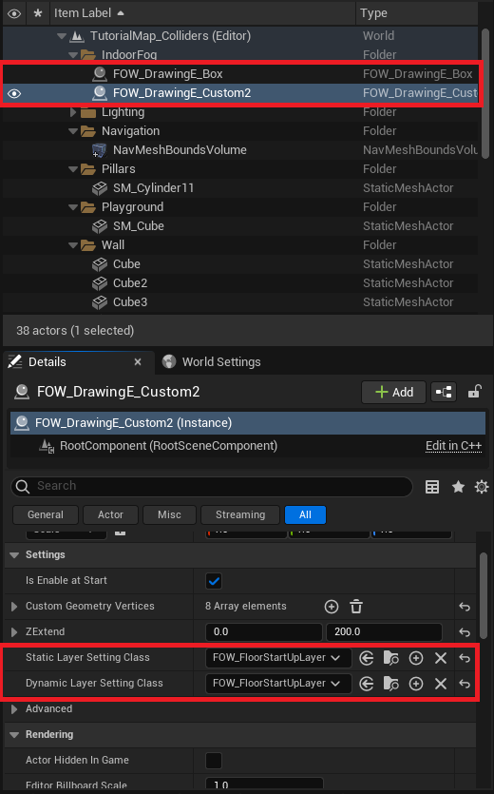This screenshot has height=794, width=494.
Task: Toggle the Details lock icon
Action: coord(474,392)
